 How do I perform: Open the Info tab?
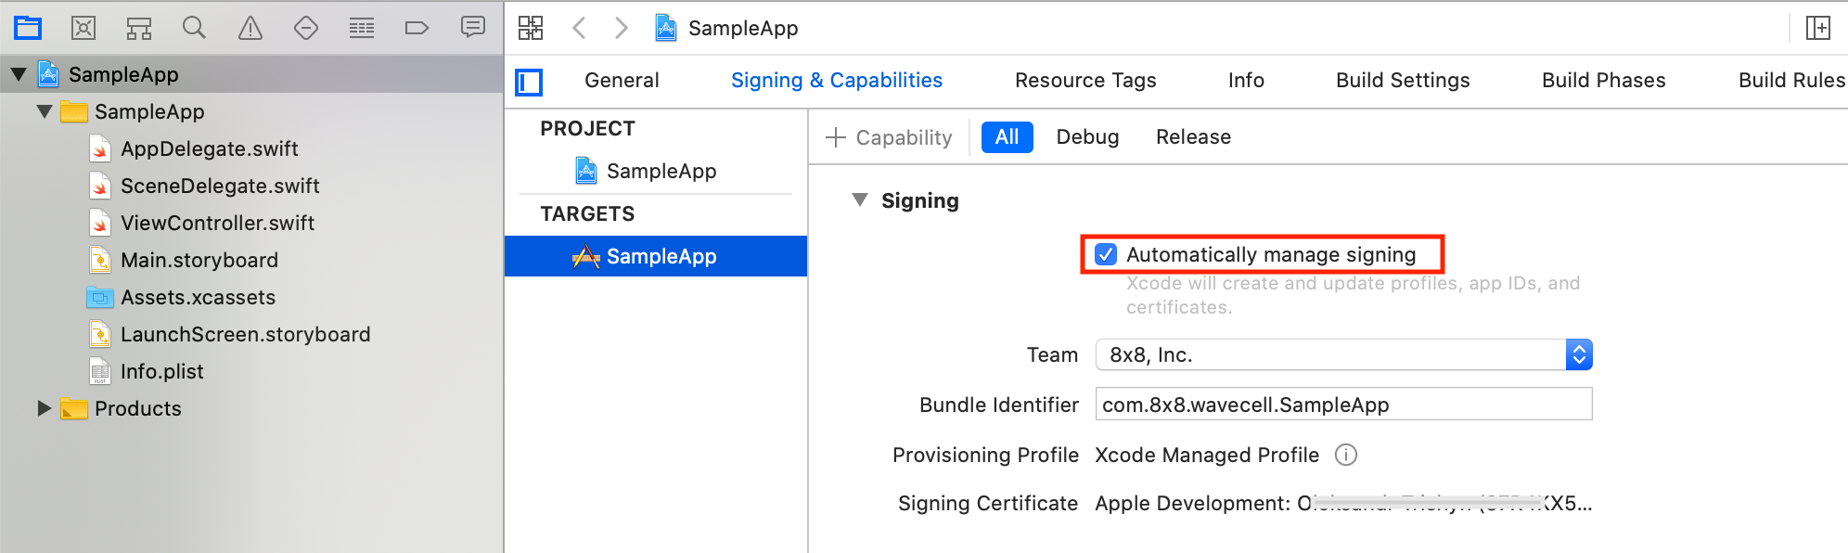1246,81
